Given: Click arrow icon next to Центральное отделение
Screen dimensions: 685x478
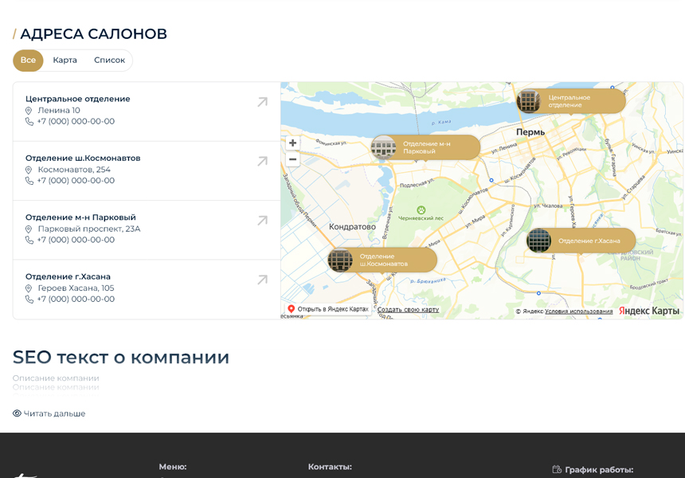Looking at the screenshot, I should (x=262, y=102).
